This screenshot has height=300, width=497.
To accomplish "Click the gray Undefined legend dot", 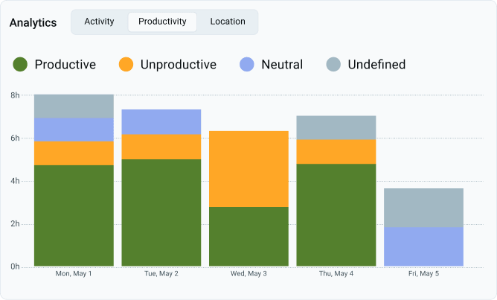I will (x=333, y=64).
